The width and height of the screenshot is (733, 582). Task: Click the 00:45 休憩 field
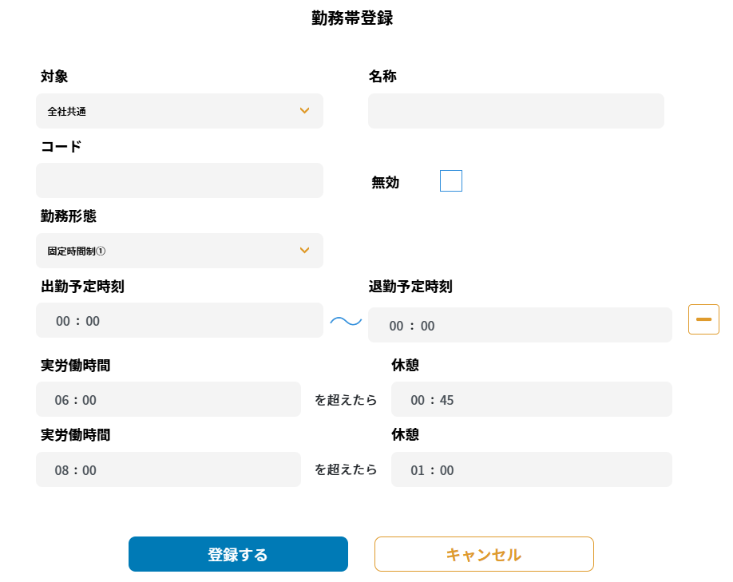click(531, 399)
